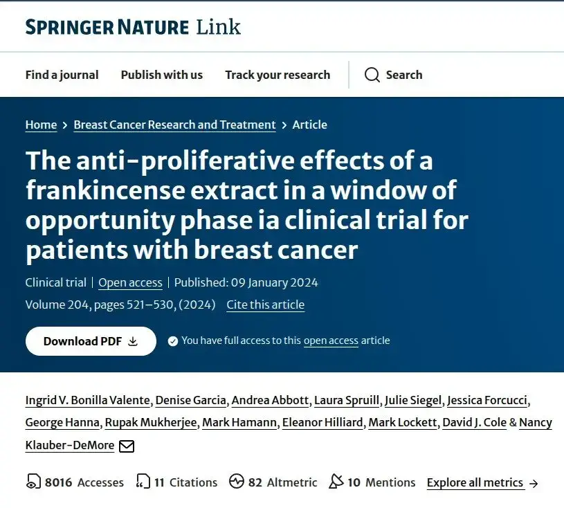Click the download arrow icon in Download PDF
Image resolution: width=564 pixels, height=508 pixels.
point(133,341)
